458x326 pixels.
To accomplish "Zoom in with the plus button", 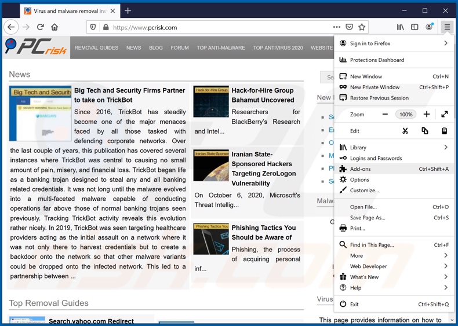I will pos(427,114).
